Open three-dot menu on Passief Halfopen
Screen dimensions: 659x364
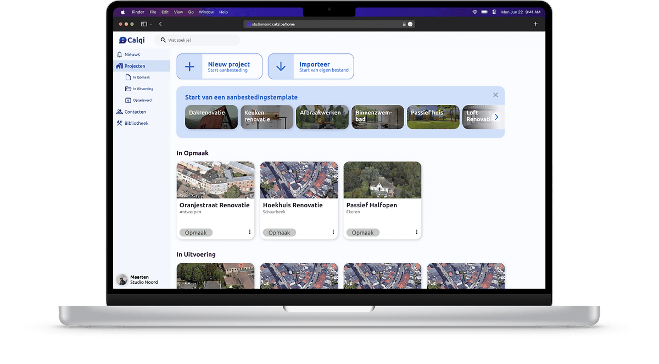coord(417,232)
